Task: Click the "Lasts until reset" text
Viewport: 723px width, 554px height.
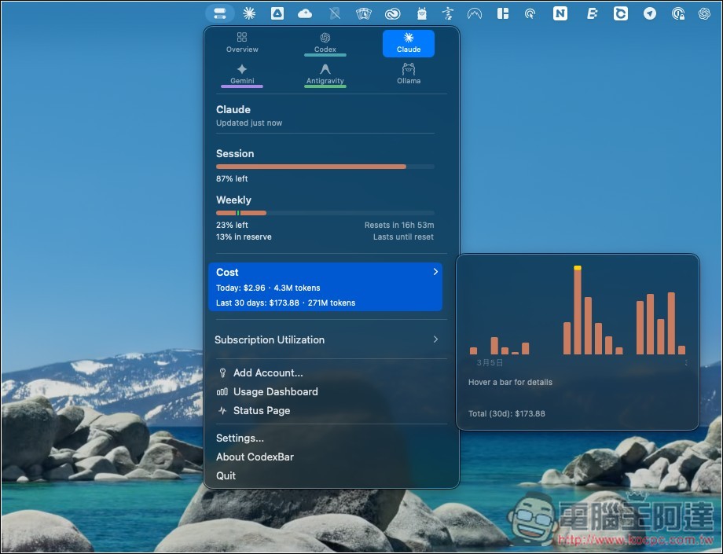Action: 403,237
